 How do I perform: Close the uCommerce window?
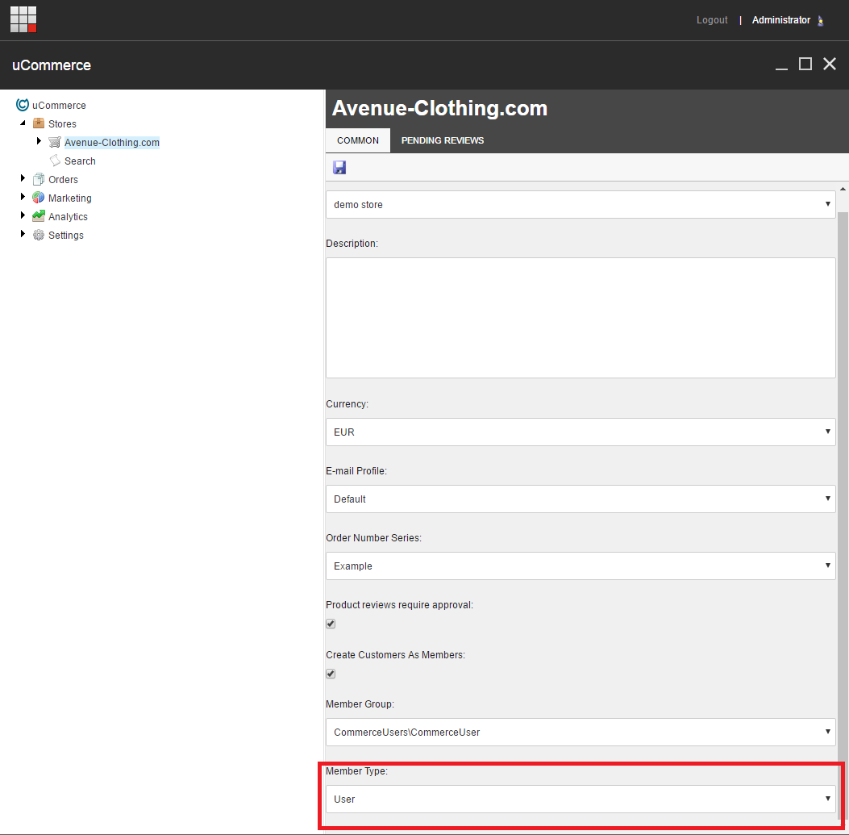(830, 64)
